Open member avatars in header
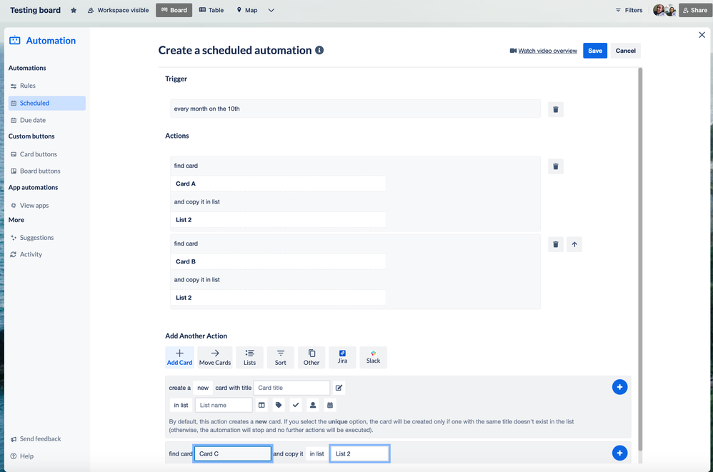Screen dimensions: 713x472 pyautogui.click(x=664, y=10)
